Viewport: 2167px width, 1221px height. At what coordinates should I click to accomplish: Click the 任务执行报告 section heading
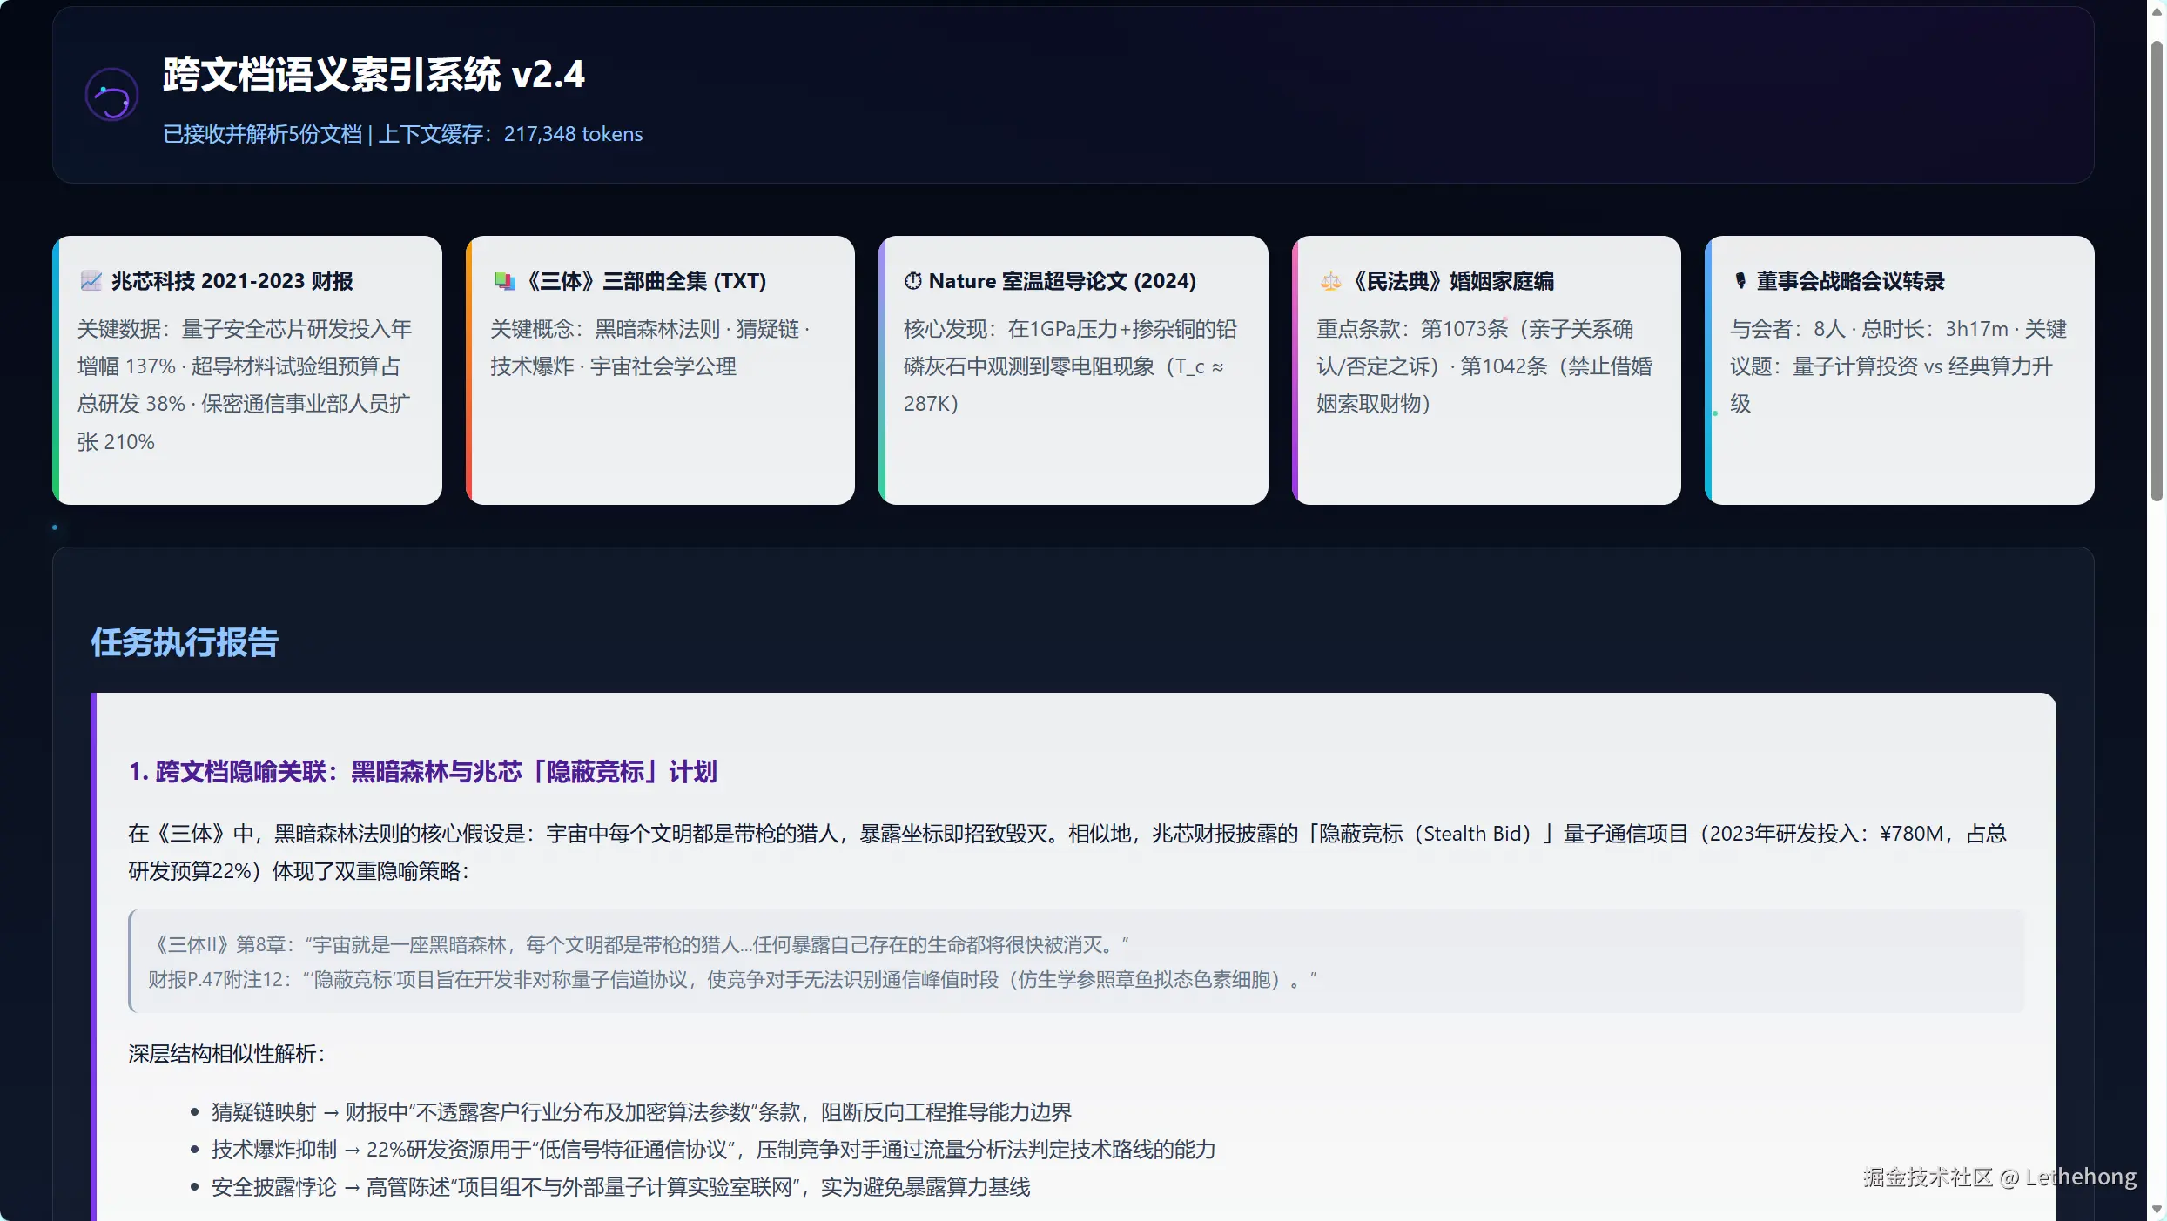(x=185, y=642)
